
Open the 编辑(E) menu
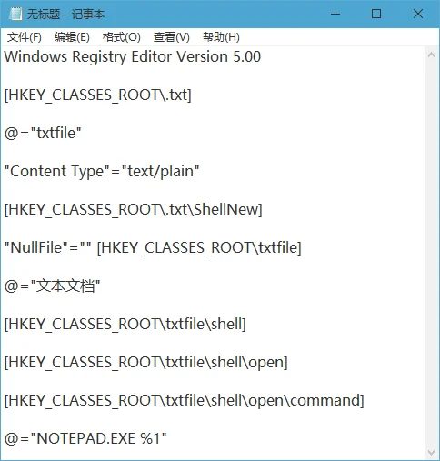72,37
